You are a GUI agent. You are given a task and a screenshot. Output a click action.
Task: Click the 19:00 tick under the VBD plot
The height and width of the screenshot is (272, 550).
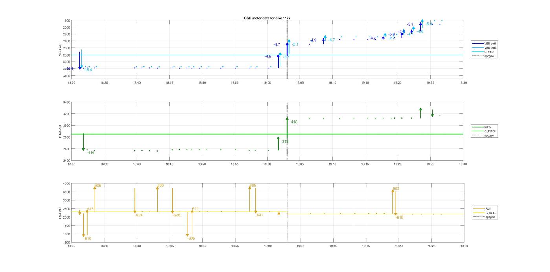point(267,83)
